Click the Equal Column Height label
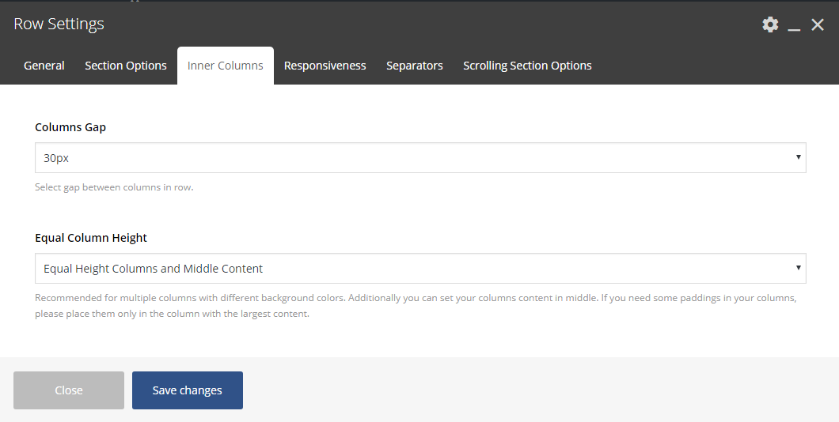This screenshot has width=839, height=422. 90,238
